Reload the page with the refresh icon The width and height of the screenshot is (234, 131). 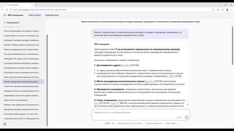click(7, 10)
